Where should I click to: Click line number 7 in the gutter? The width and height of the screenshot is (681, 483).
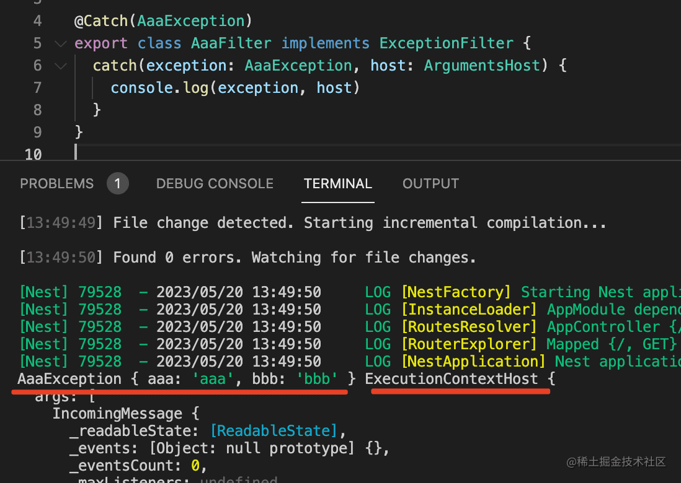(x=37, y=88)
